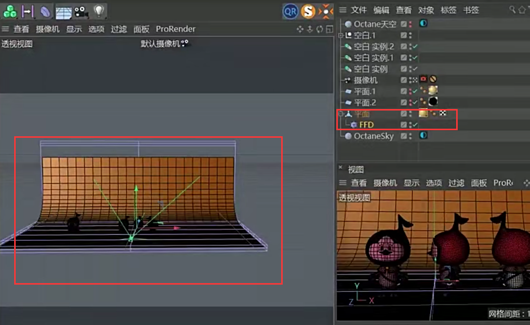Click the orange S plugin icon

tap(308, 12)
